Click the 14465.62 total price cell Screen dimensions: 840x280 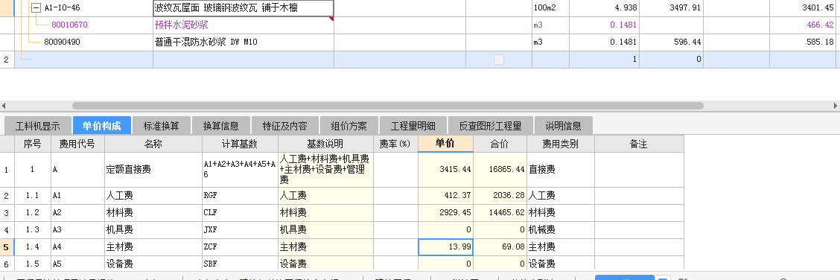500,213
